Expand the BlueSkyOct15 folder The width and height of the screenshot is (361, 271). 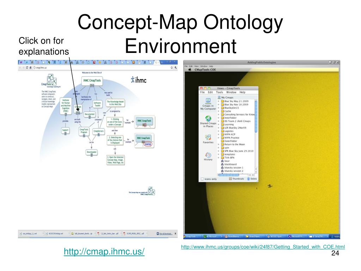pos(219,108)
